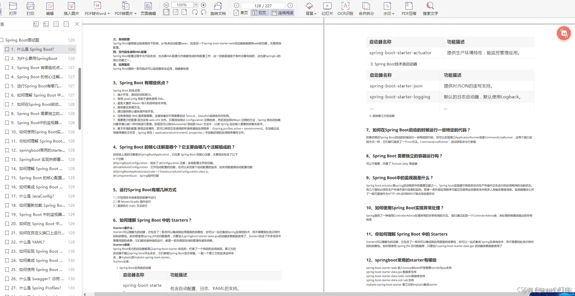Expand the 水印 dropdown arrow
The height and width of the screenshot is (296, 575).
click(393, 14)
